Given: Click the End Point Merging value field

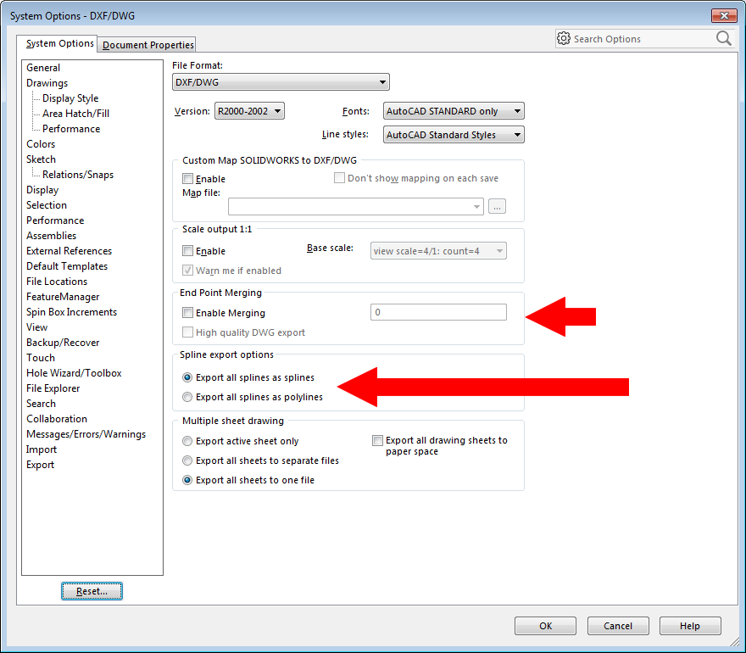Looking at the screenshot, I should [x=438, y=313].
